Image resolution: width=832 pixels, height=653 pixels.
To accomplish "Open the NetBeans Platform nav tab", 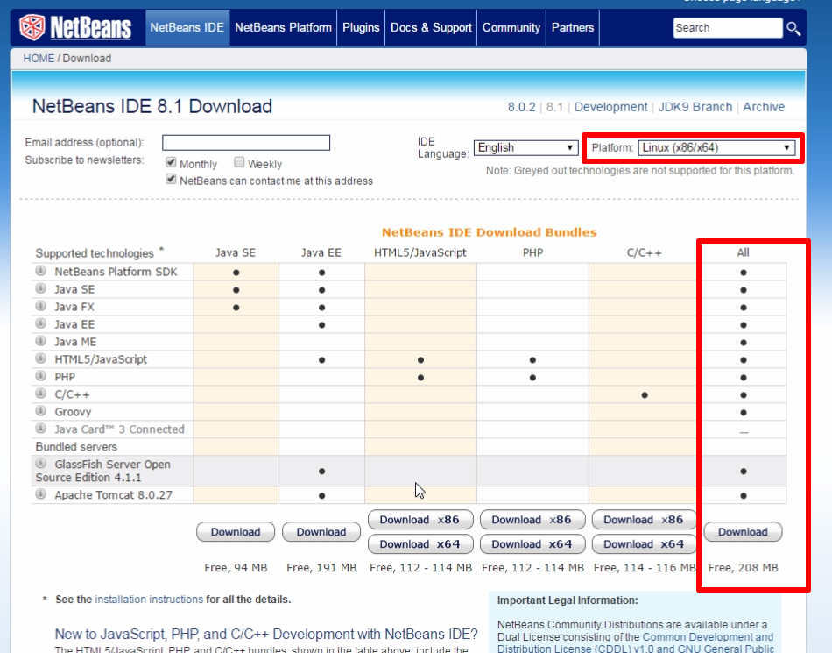I will [284, 27].
